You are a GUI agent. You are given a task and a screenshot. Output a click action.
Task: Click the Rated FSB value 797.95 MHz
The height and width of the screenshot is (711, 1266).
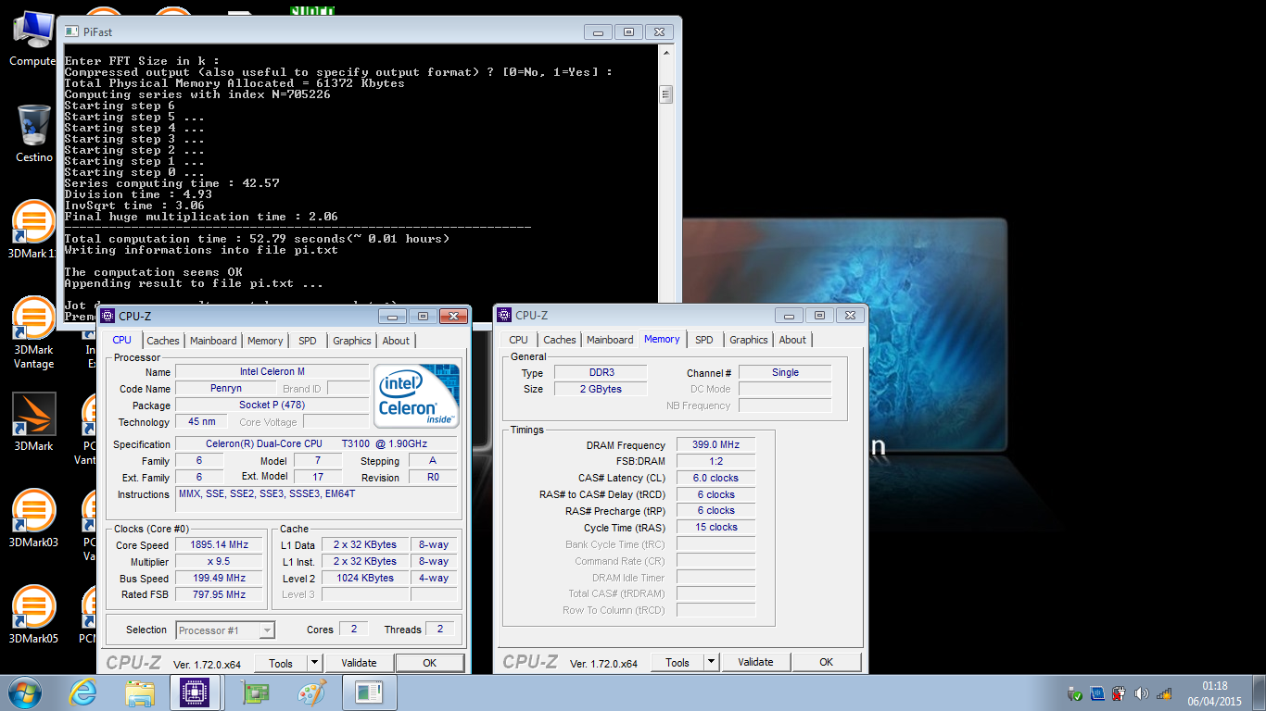click(219, 594)
